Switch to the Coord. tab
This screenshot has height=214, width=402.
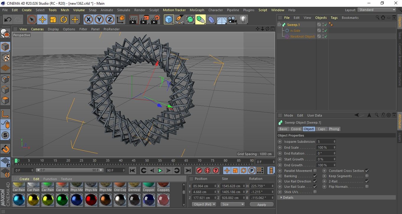296,129
